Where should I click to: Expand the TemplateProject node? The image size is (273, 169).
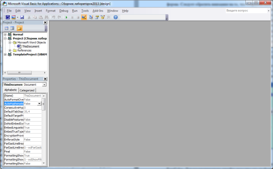click(5, 54)
